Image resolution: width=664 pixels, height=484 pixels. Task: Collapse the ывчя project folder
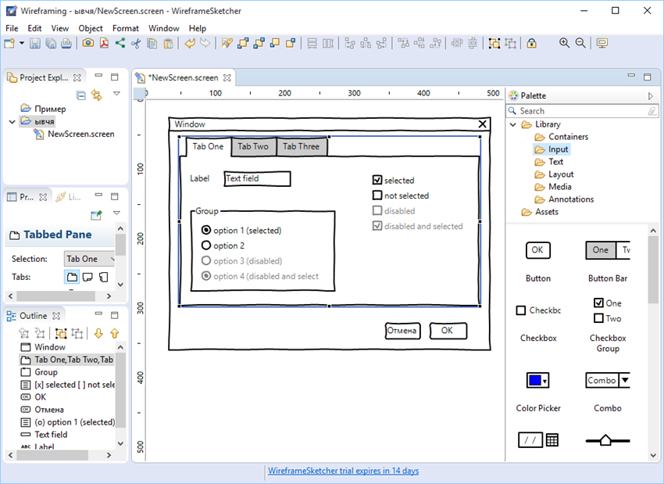pyautogui.click(x=12, y=122)
